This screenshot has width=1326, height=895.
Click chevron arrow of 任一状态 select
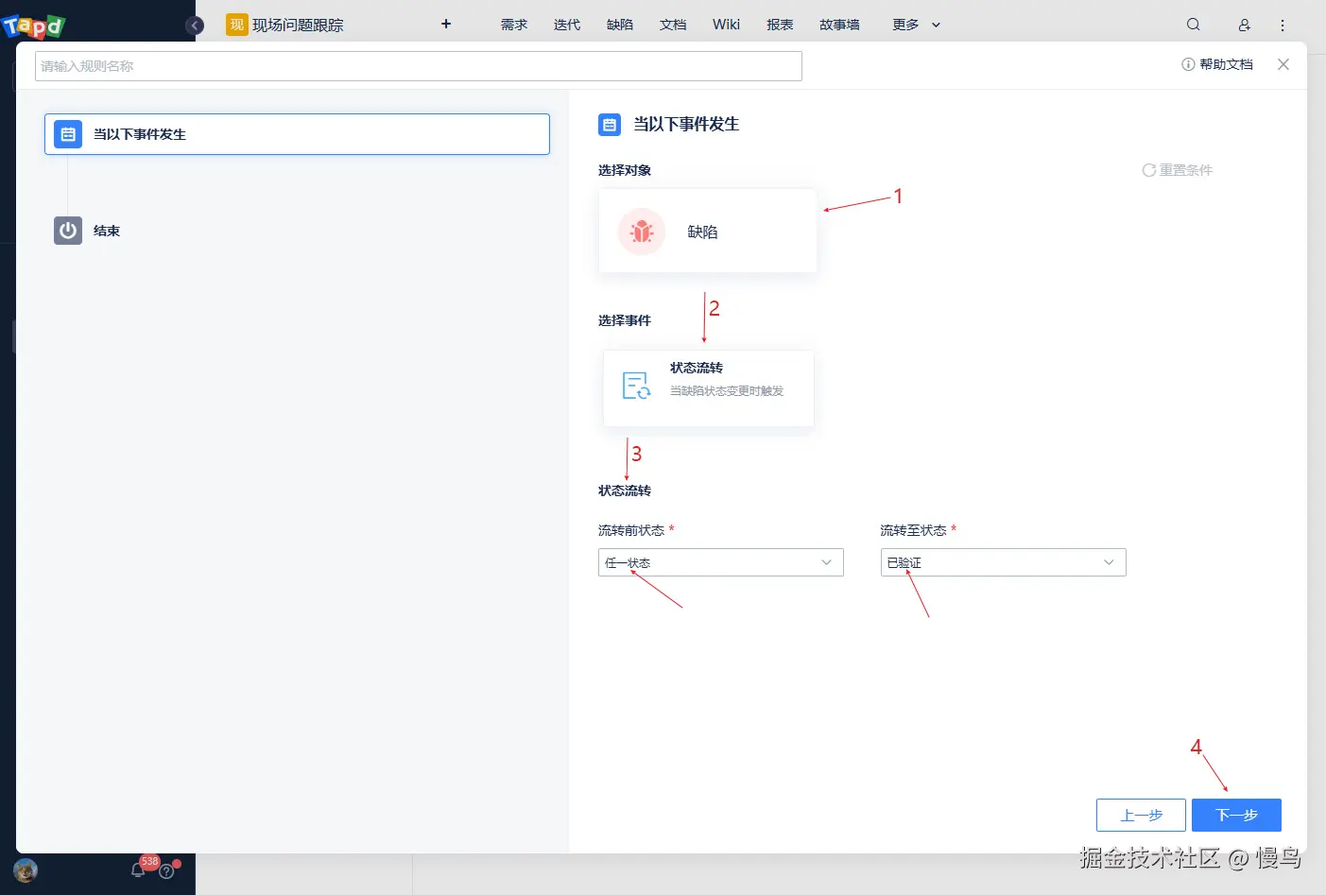pyautogui.click(x=826, y=562)
